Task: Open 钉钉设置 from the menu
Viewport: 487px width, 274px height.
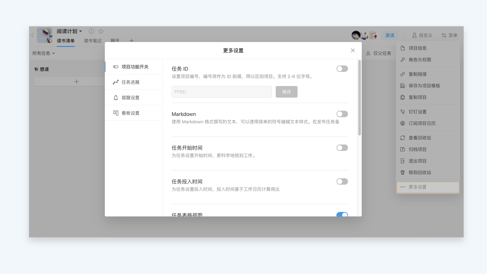Action: (x=418, y=112)
